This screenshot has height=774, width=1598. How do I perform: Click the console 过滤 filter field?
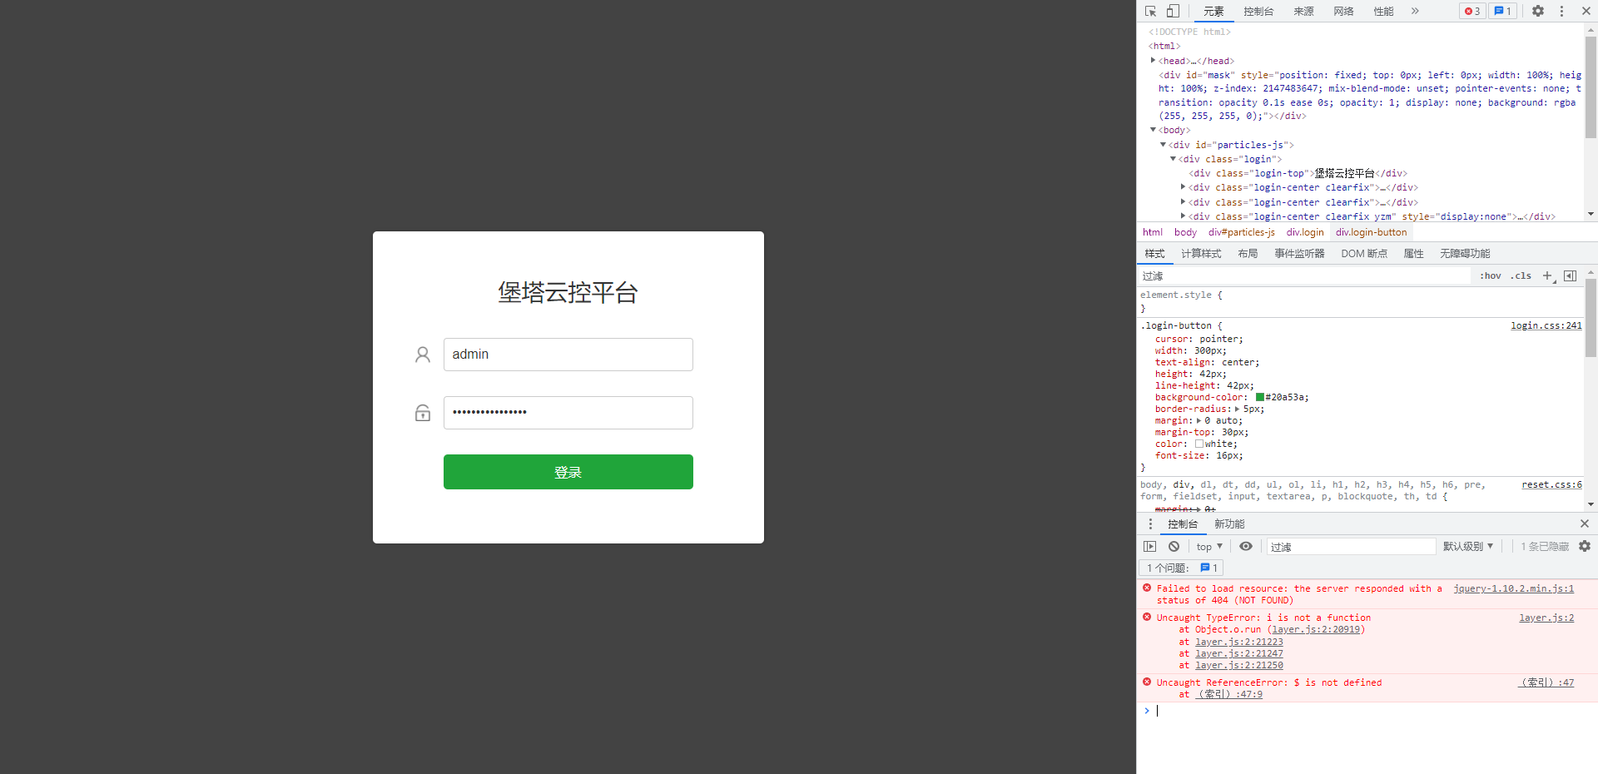click(x=1351, y=547)
